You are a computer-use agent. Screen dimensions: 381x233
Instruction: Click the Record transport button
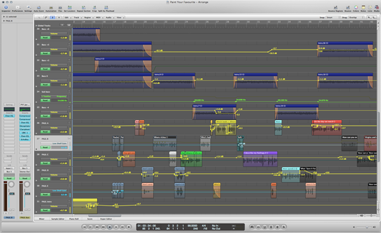[129, 227]
